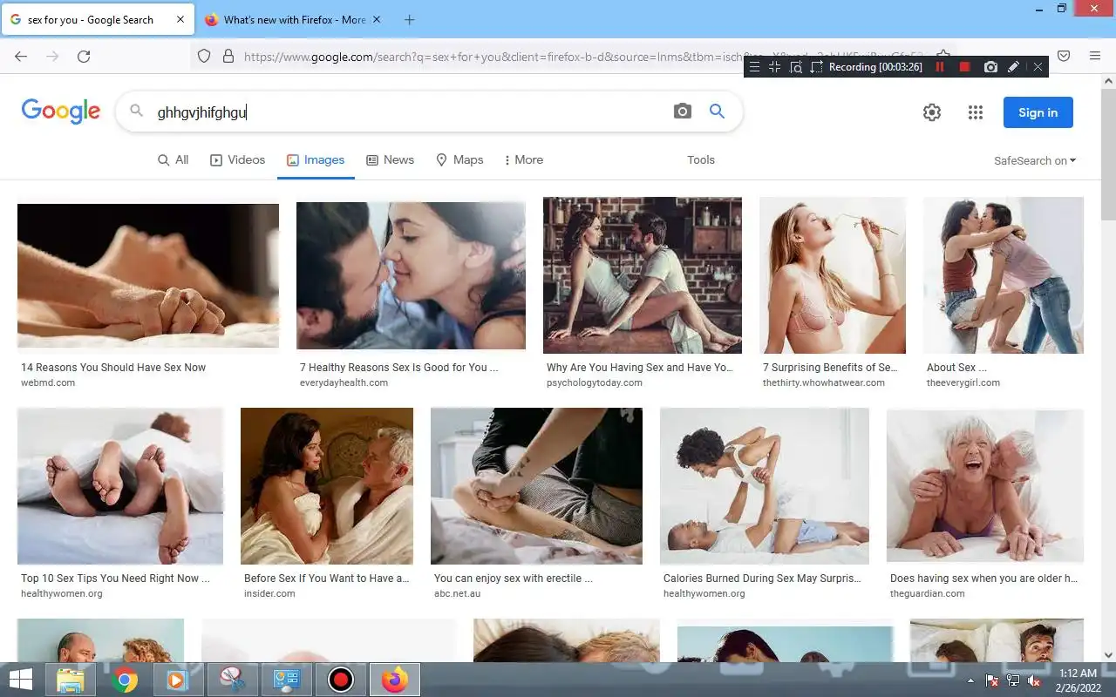Screen dimensions: 1116x697
Task: Open the recorder's pencil annotation tool
Action: pyautogui.click(x=1013, y=67)
